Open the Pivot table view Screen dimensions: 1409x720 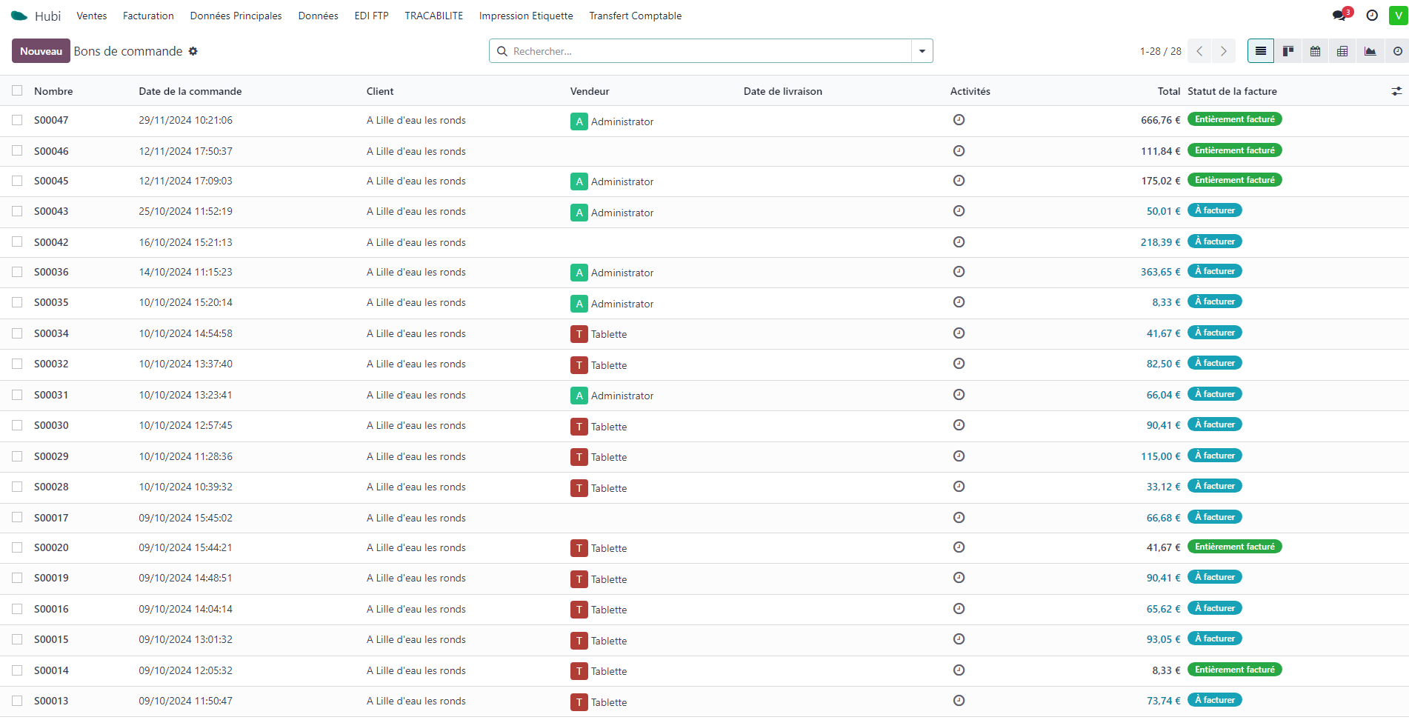pyautogui.click(x=1342, y=51)
